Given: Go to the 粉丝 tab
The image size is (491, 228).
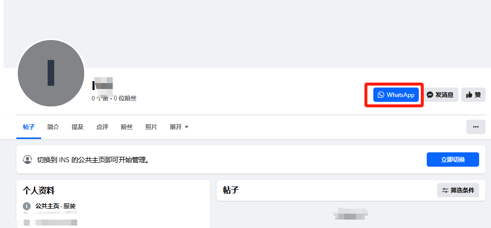Looking at the screenshot, I should (x=127, y=127).
